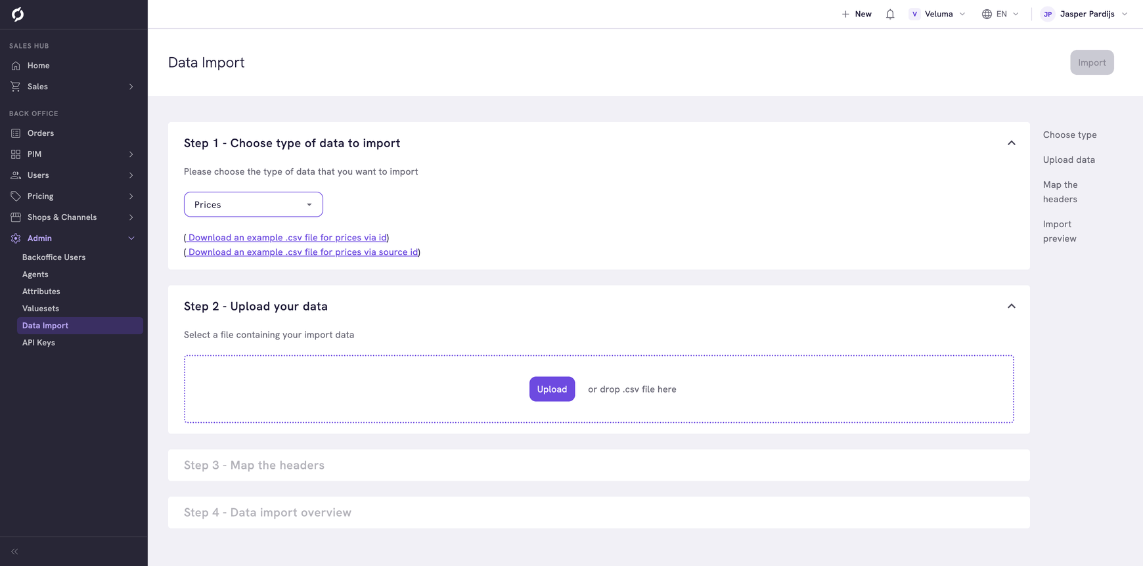Screen dimensions: 1143x566
Task: Click the Home house icon
Action: 16,66
